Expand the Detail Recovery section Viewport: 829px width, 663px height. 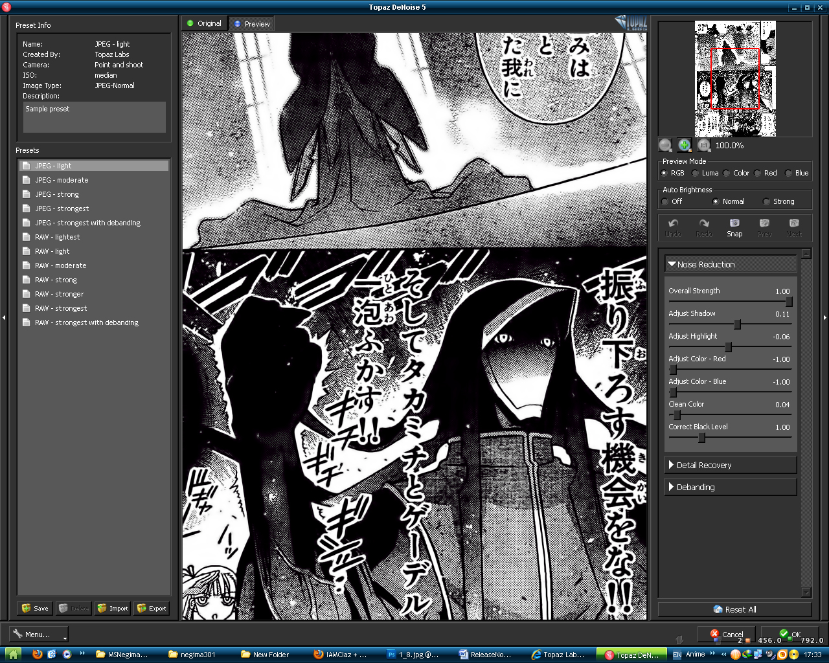(731, 465)
